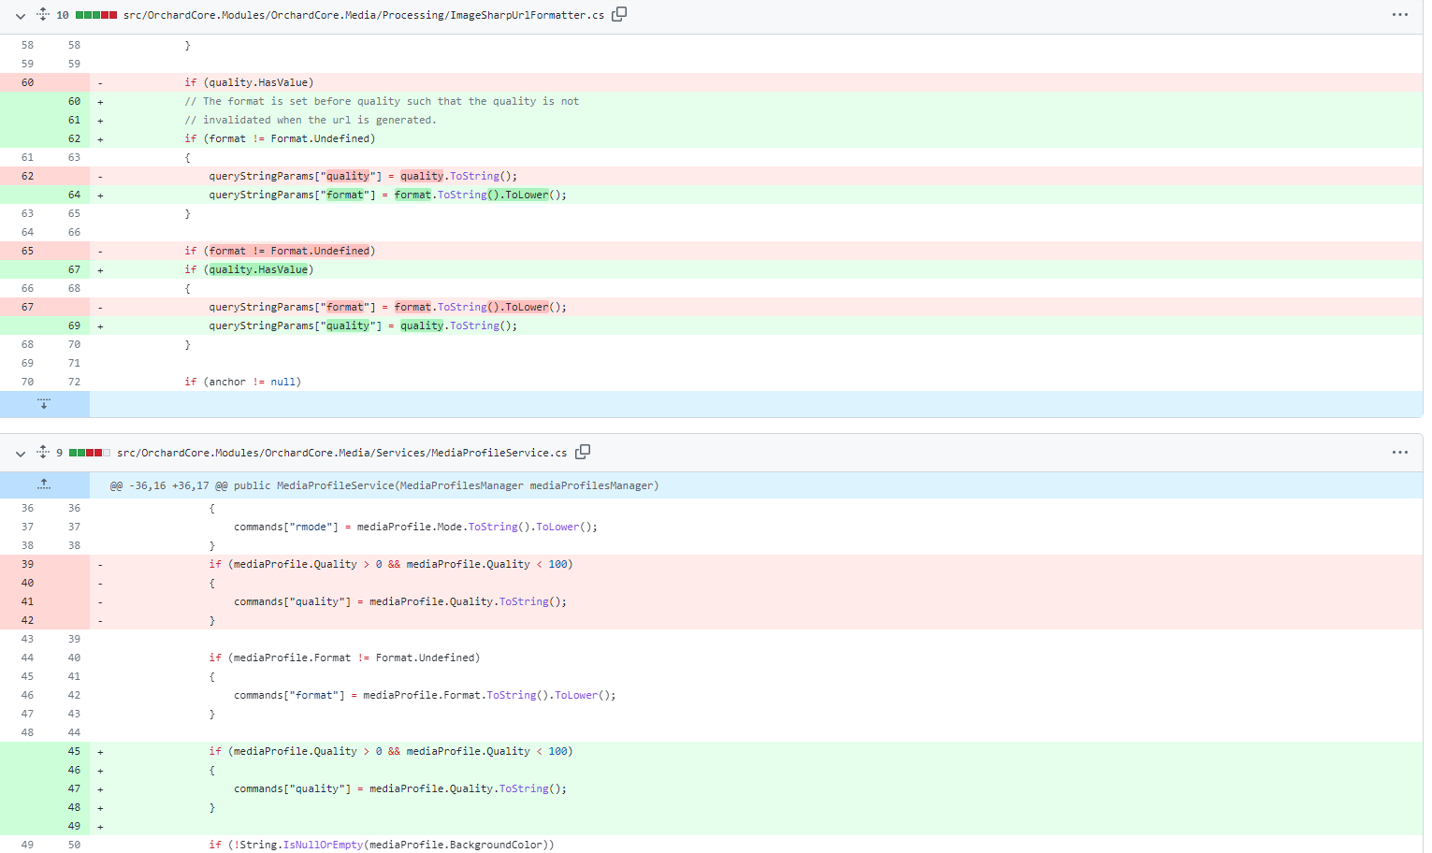Select added line setting queryStringParams["quality"]
This screenshot has height=853, width=1432.
point(363,325)
